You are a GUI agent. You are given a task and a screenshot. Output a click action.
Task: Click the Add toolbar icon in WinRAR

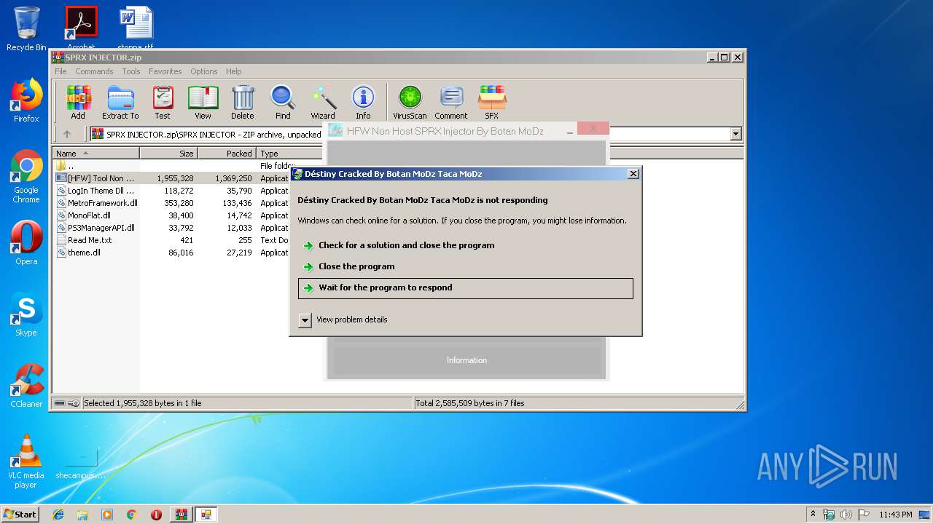(x=78, y=102)
